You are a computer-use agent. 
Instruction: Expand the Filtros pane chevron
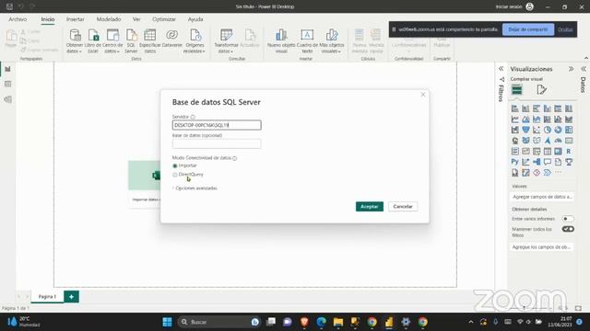pos(501,69)
